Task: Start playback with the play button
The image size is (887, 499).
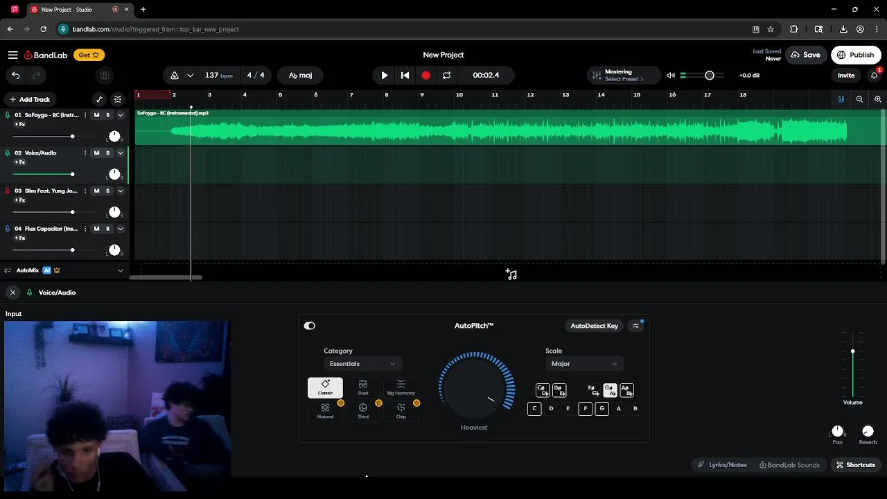Action: pos(385,75)
